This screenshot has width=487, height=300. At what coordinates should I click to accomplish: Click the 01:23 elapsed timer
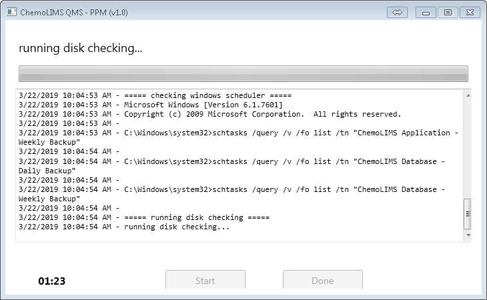pos(51,281)
